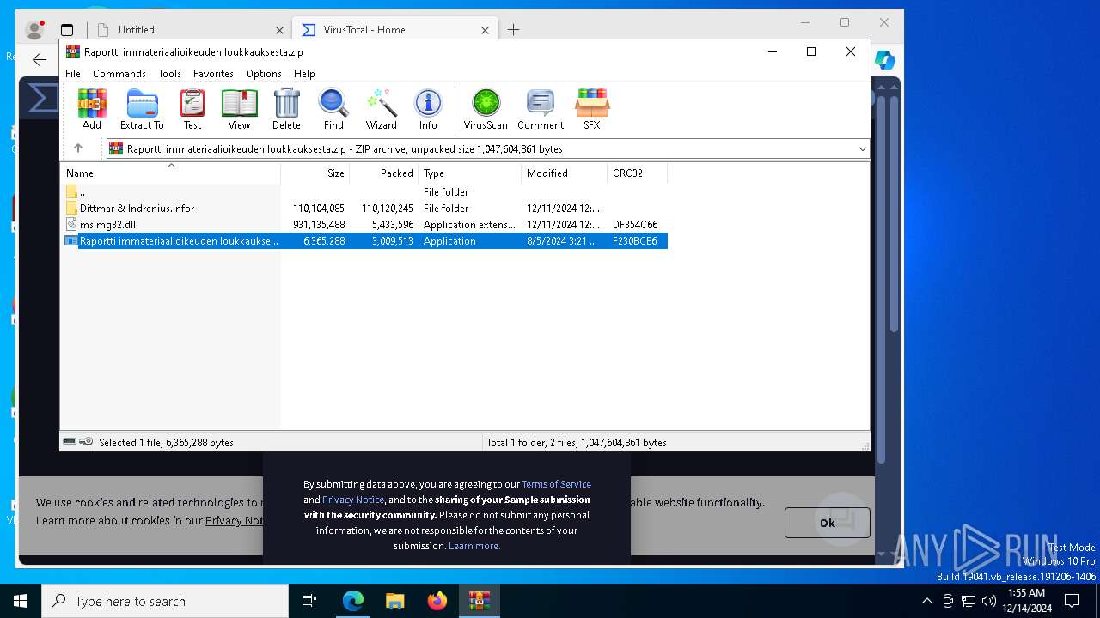Click the msimg32.dll file icon
Viewport: 1100px width, 618px height.
coord(71,225)
